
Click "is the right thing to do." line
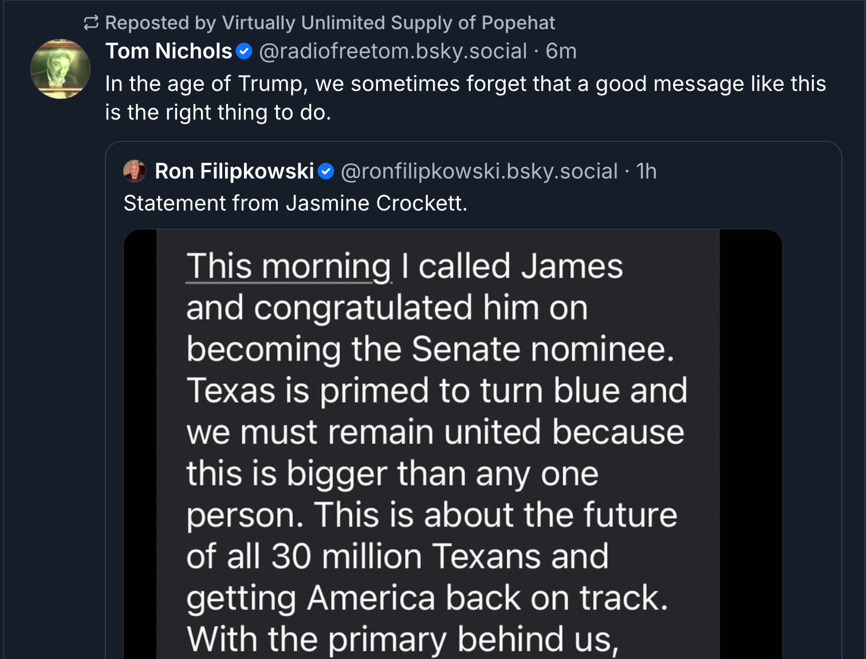pyautogui.click(x=218, y=113)
